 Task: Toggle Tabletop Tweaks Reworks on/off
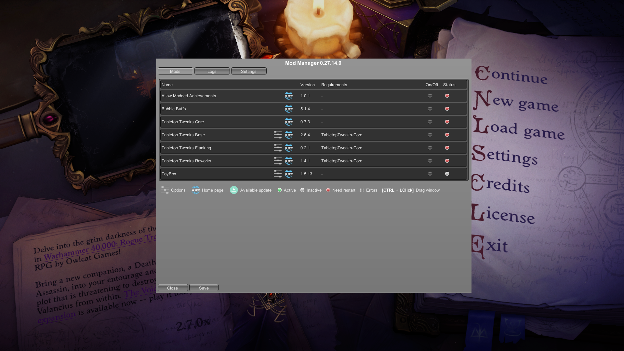click(430, 161)
